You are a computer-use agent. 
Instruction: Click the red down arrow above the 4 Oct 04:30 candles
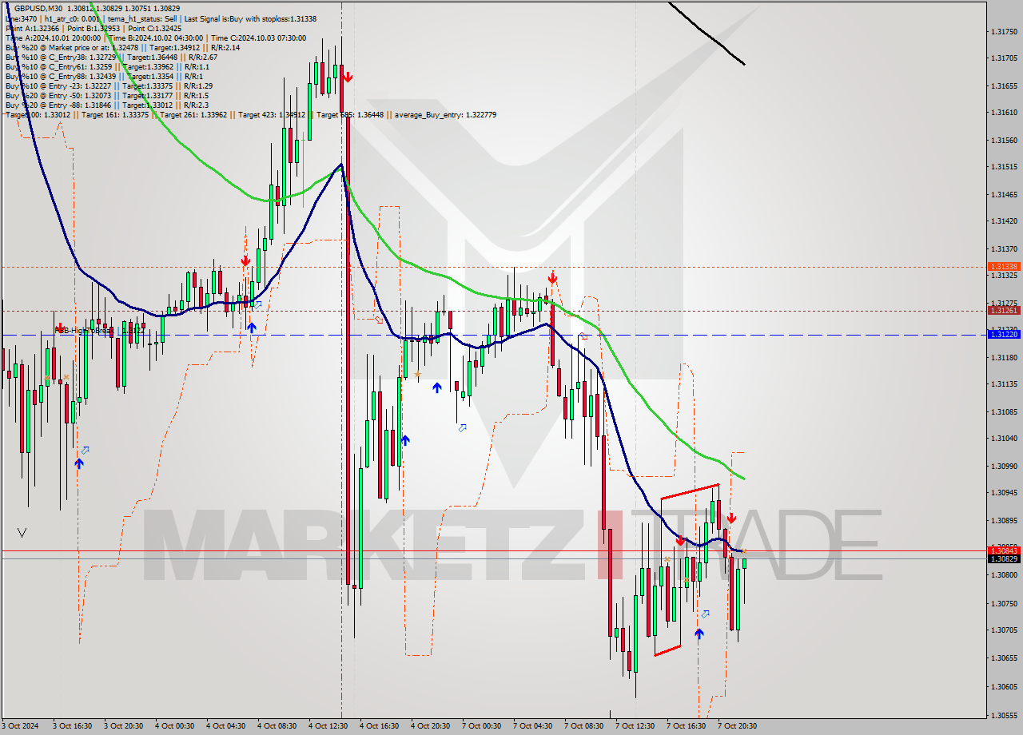(245, 260)
